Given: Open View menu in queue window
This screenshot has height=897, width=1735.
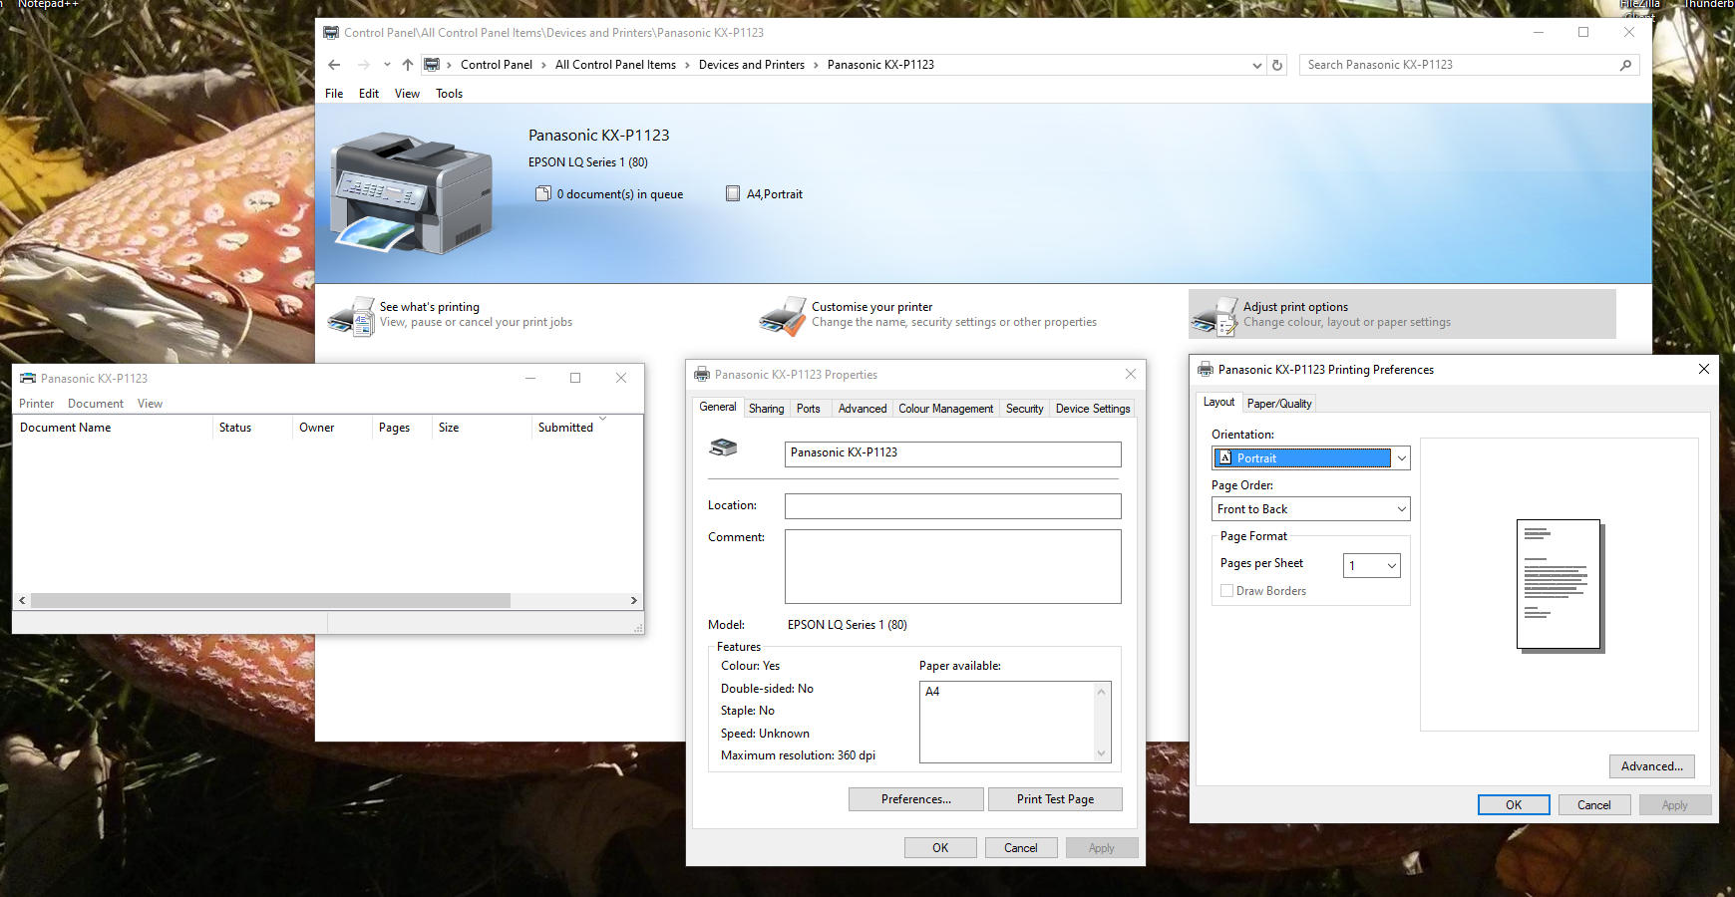Looking at the screenshot, I should tap(150, 404).
